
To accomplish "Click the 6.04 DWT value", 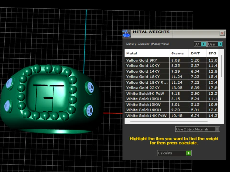I will [x=195, y=71].
